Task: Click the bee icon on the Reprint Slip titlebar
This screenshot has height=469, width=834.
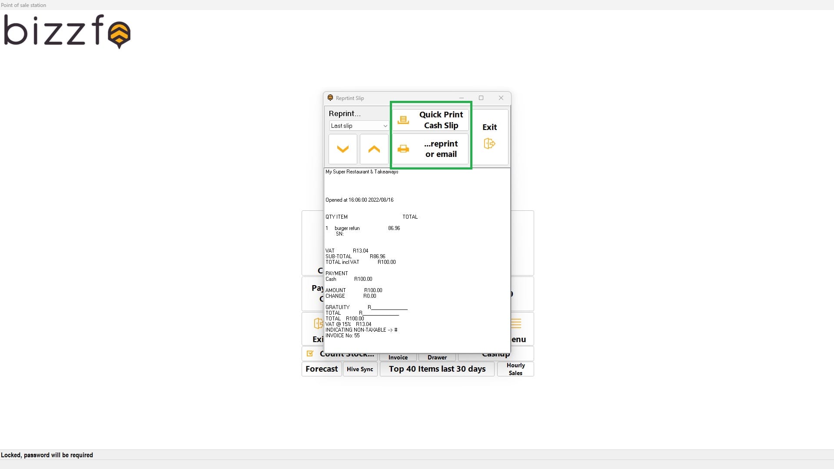Action: (330, 98)
